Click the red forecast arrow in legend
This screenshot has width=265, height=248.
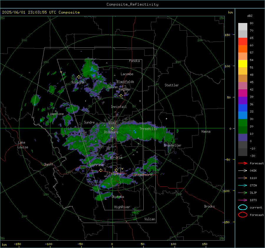click(243, 163)
